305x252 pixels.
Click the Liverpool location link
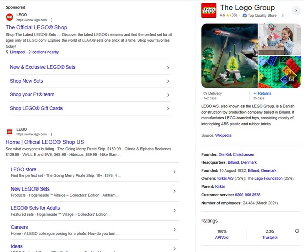point(18,52)
